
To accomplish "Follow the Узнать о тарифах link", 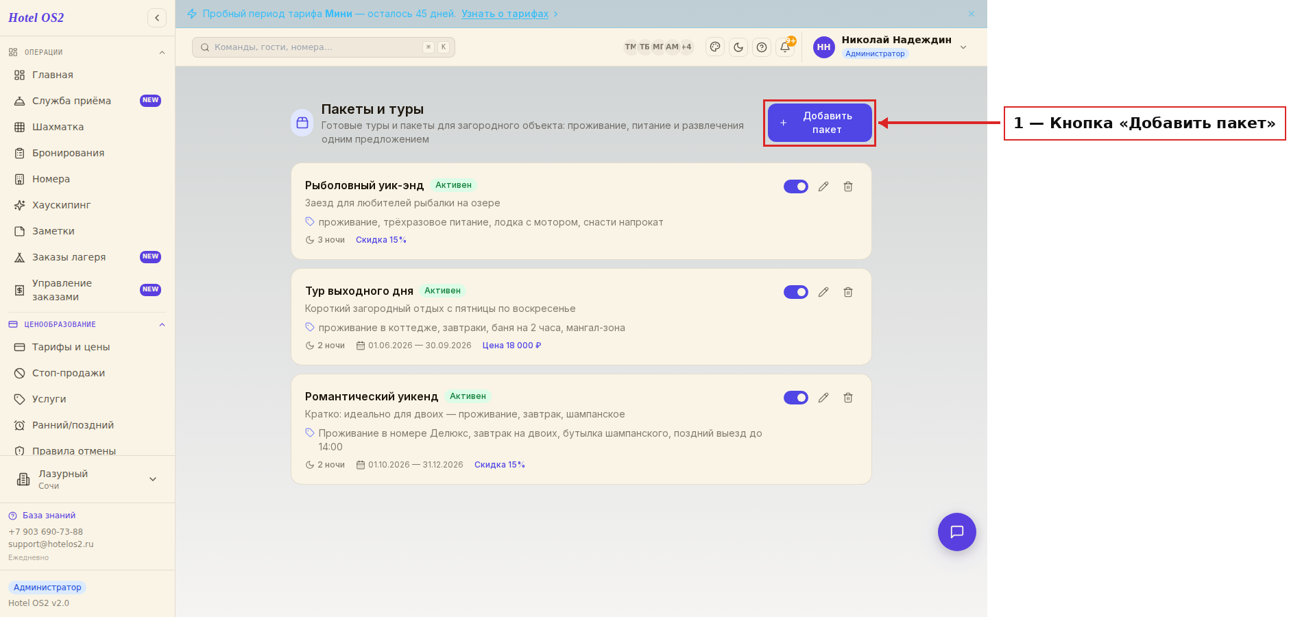I will click(x=505, y=14).
